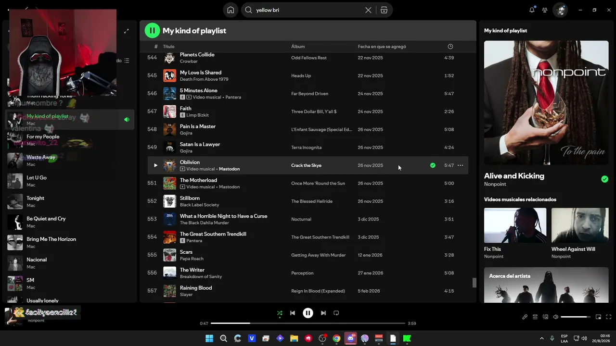Skip to next track
Image resolution: width=616 pixels, height=346 pixels.
[x=323, y=313]
